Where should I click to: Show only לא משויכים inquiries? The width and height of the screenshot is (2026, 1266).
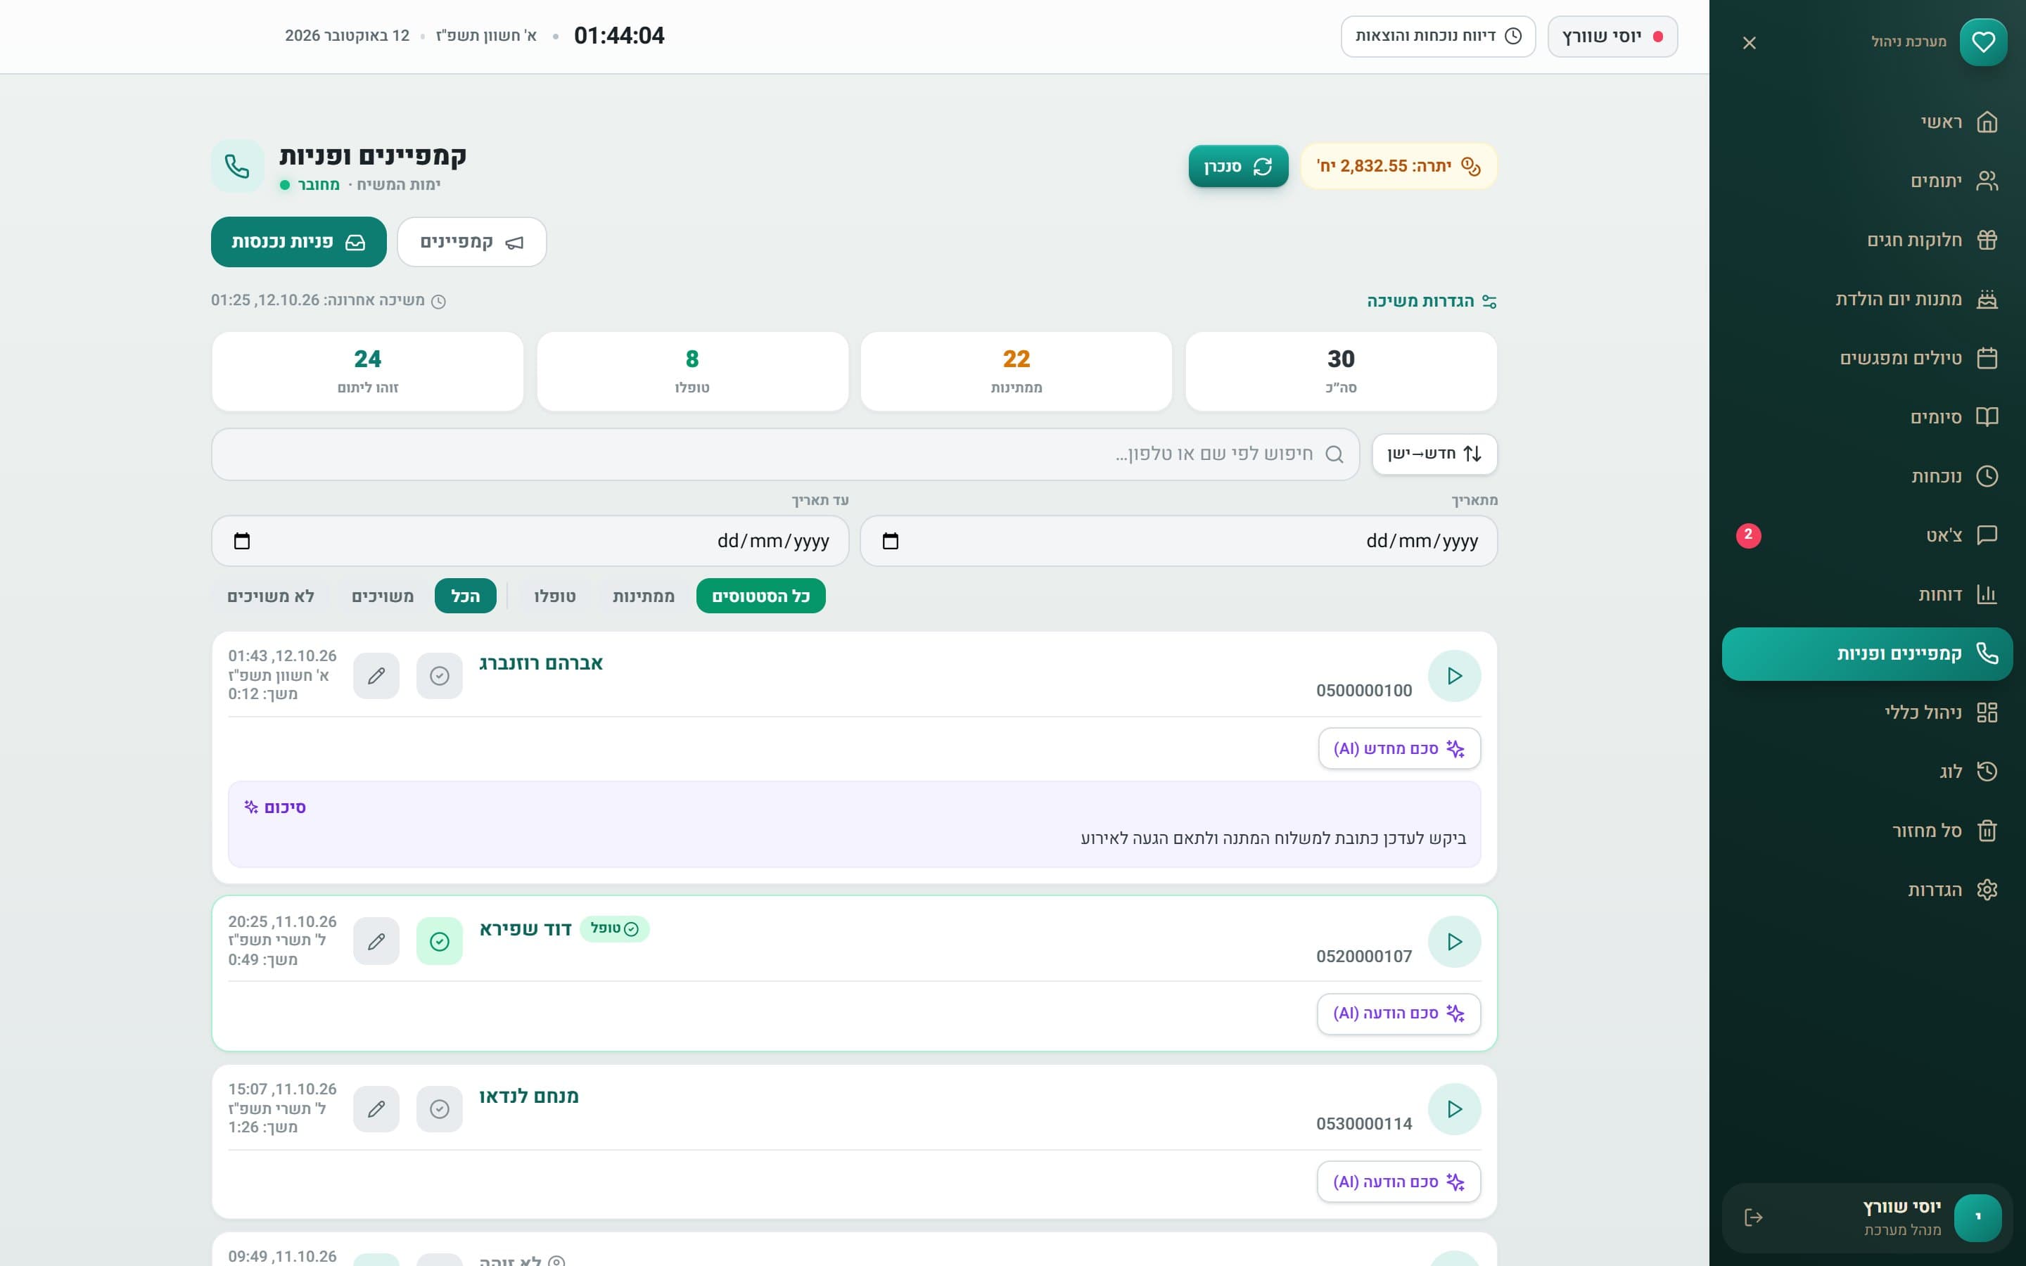pos(270,596)
